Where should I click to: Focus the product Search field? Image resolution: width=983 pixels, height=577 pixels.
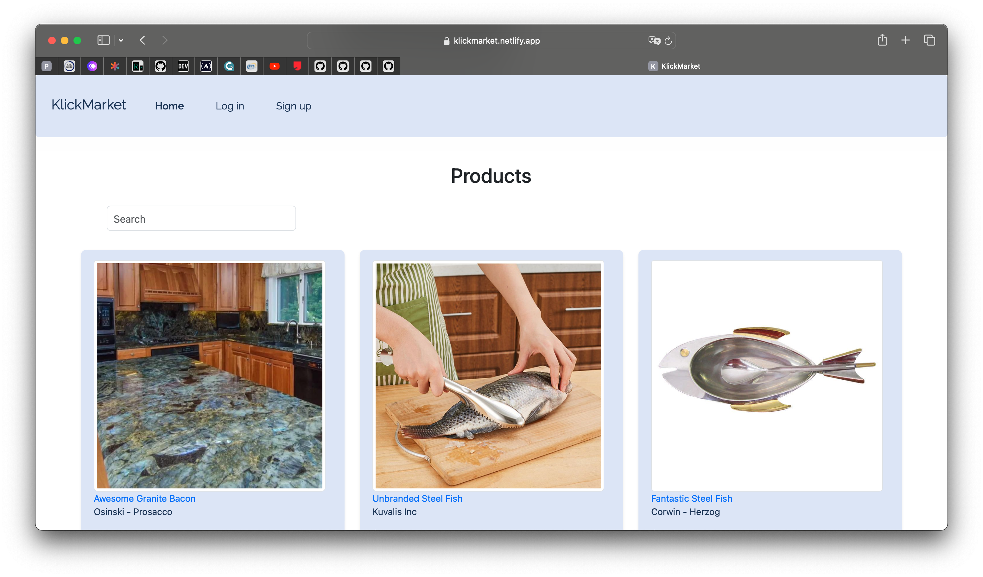coord(201,219)
